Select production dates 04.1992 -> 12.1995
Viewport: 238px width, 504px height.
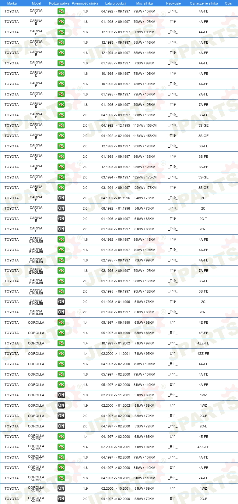pos(116,125)
